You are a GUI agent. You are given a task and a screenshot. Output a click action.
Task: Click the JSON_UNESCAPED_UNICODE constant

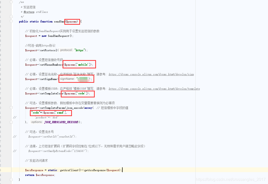61,122
